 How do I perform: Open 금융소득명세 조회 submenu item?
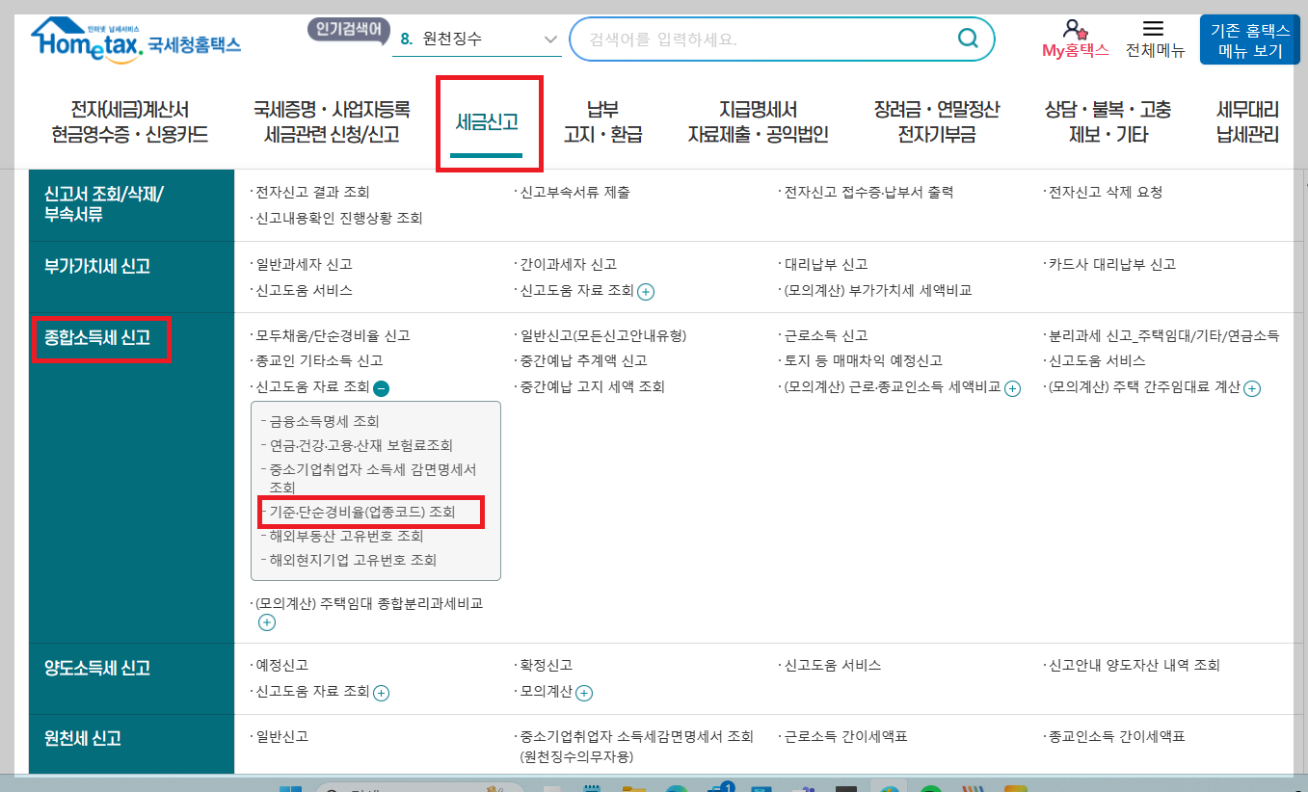pos(324,421)
